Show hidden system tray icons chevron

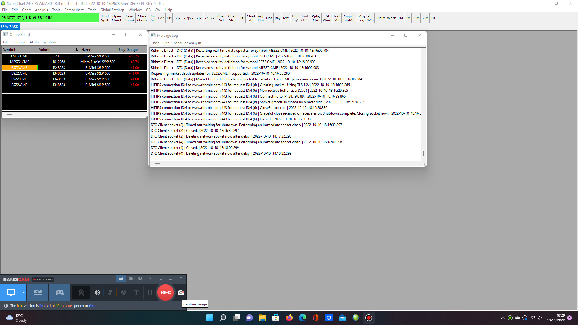(x=503, y=318)
